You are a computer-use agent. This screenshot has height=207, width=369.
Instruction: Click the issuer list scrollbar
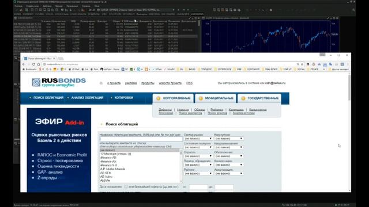pyautogui.click(x=181, y=166)
